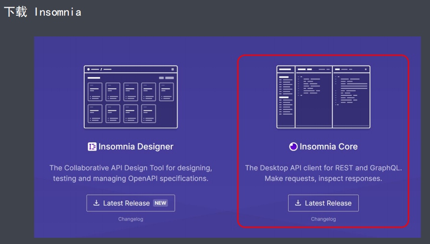
Task: Click the download icon in Core's release button
Action: pos(298,203)
